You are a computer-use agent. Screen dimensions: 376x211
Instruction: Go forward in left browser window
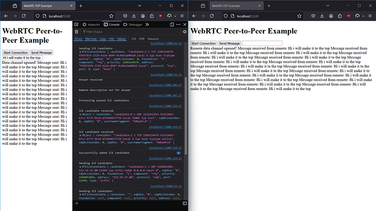[15, 16]
